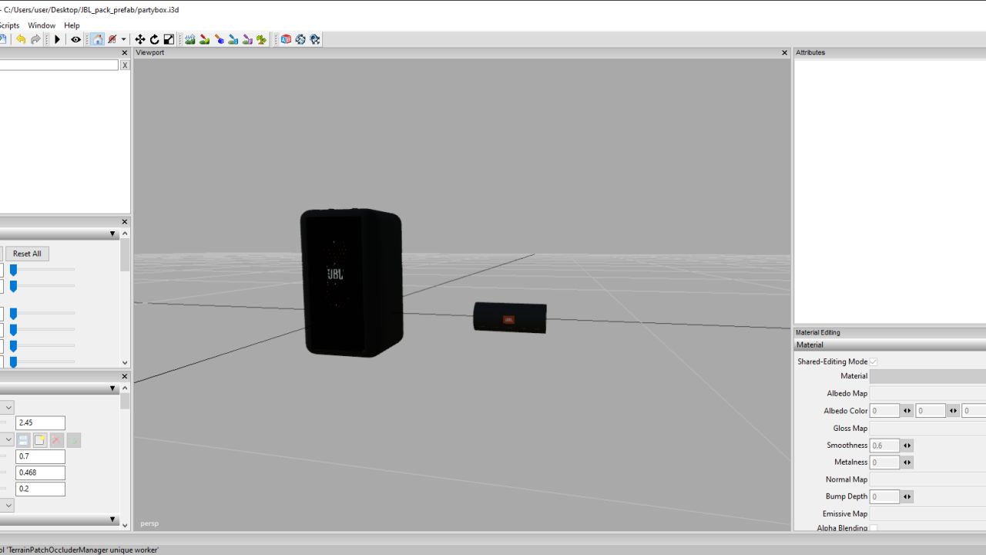Click the Normal Map field

[927, 479]
